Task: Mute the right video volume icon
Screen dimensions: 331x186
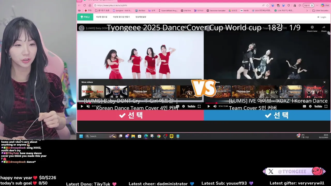Action: click(x=215, y=106)
